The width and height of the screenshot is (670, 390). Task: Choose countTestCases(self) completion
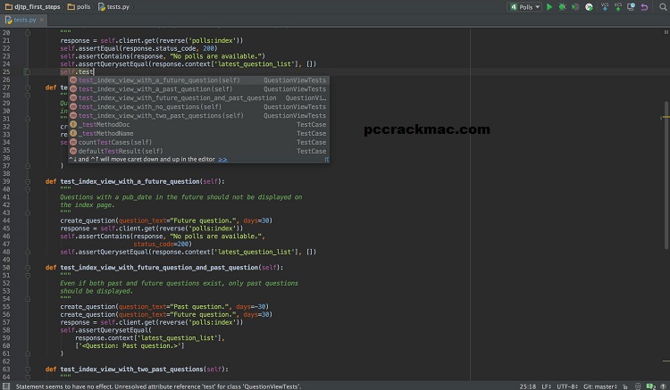(x=198, y=143)
